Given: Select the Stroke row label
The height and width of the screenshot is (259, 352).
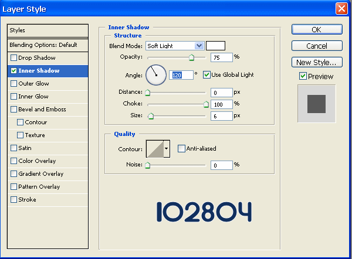Looking at the screenshot, I should 27,200.
